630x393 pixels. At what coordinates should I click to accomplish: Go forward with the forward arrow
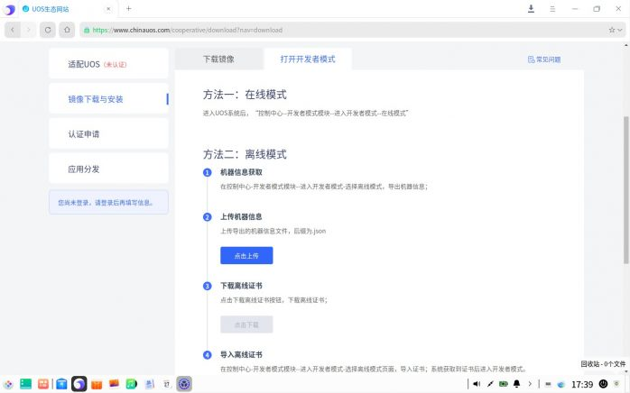coord(29,30)
